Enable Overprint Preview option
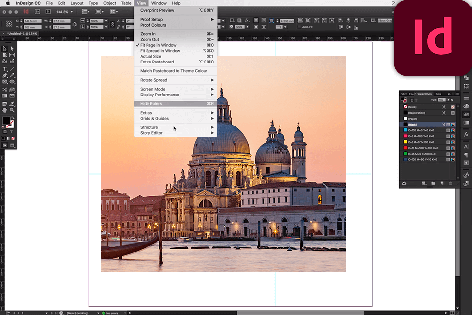472x315 pixels. click(x=157, y=10)
